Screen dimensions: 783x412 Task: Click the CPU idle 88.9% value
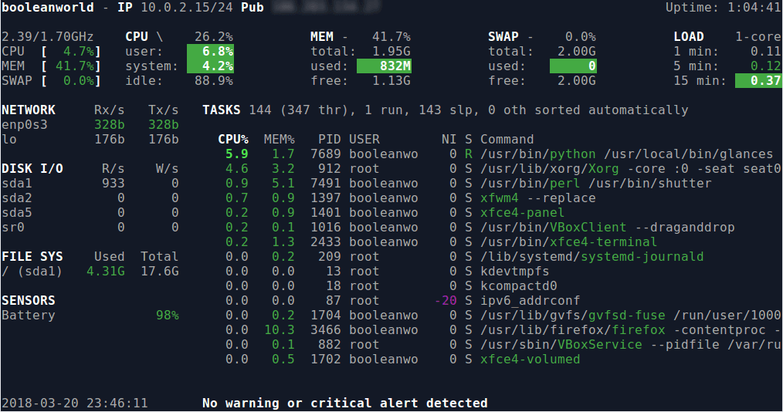pos(214,80)
